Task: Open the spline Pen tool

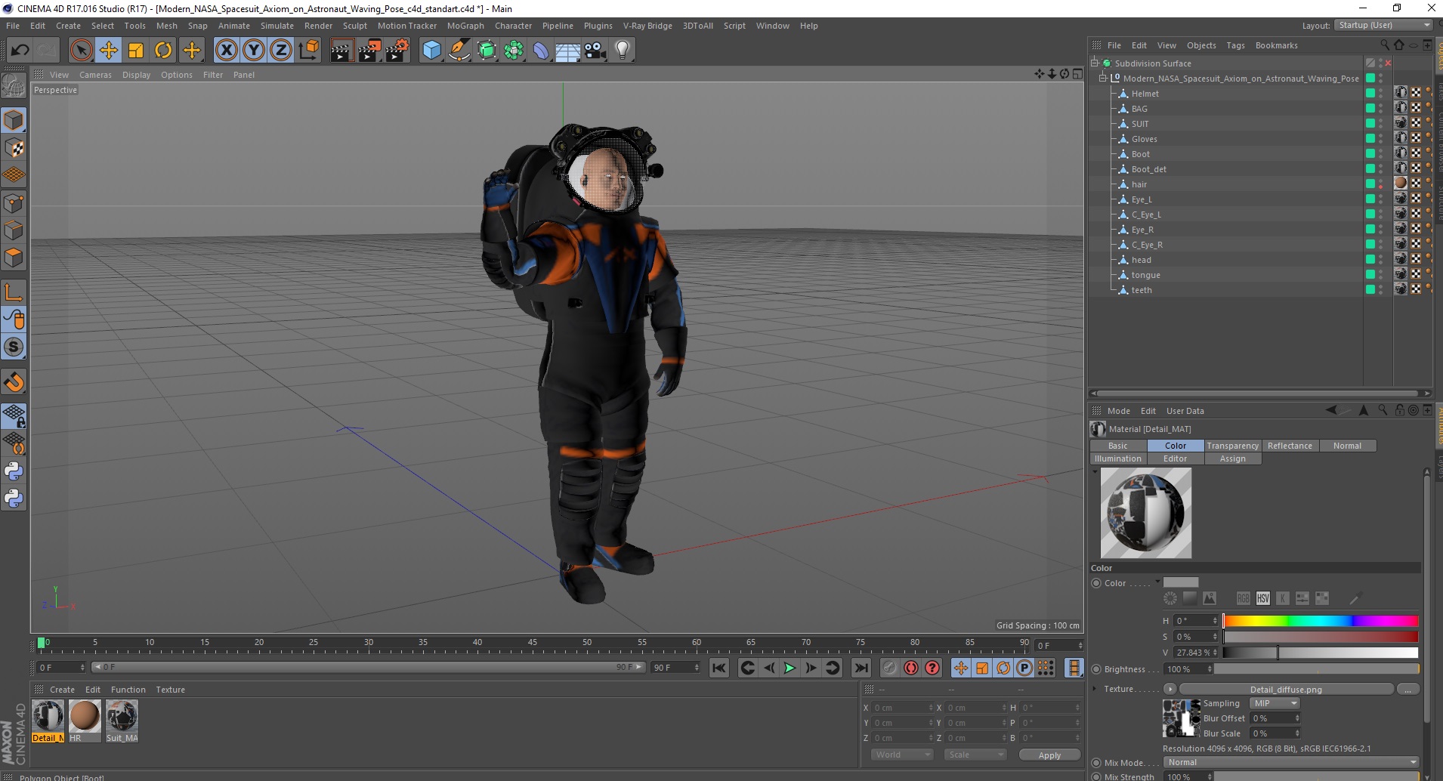Action: pyautogui.click(x=459, y=51)
